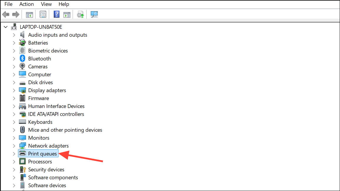Click the Mice and other pointing devices icon
Image resolution: width=340 pixels, height=191 pixels.
coord(22,130)
